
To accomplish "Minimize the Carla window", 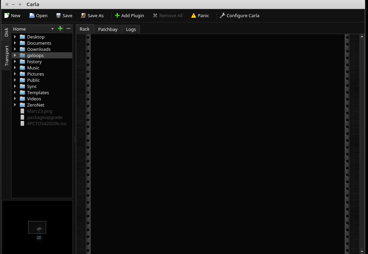I will [13, 4].
